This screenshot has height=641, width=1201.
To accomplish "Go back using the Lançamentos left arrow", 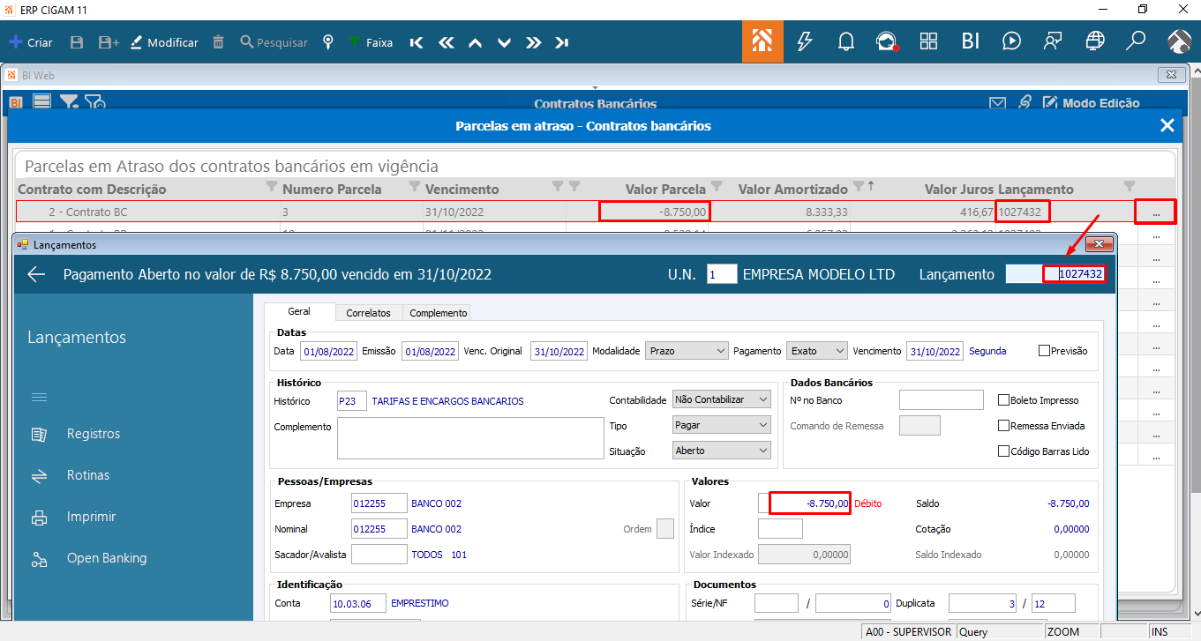I will 36,274.
